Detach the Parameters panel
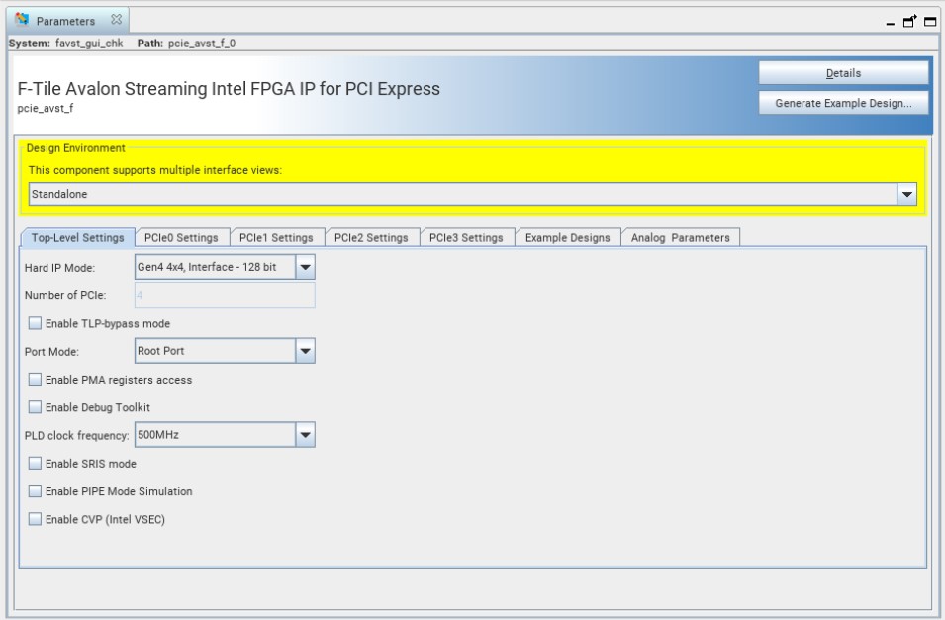Viewport: 945px width, 620px height. point(910,21)
